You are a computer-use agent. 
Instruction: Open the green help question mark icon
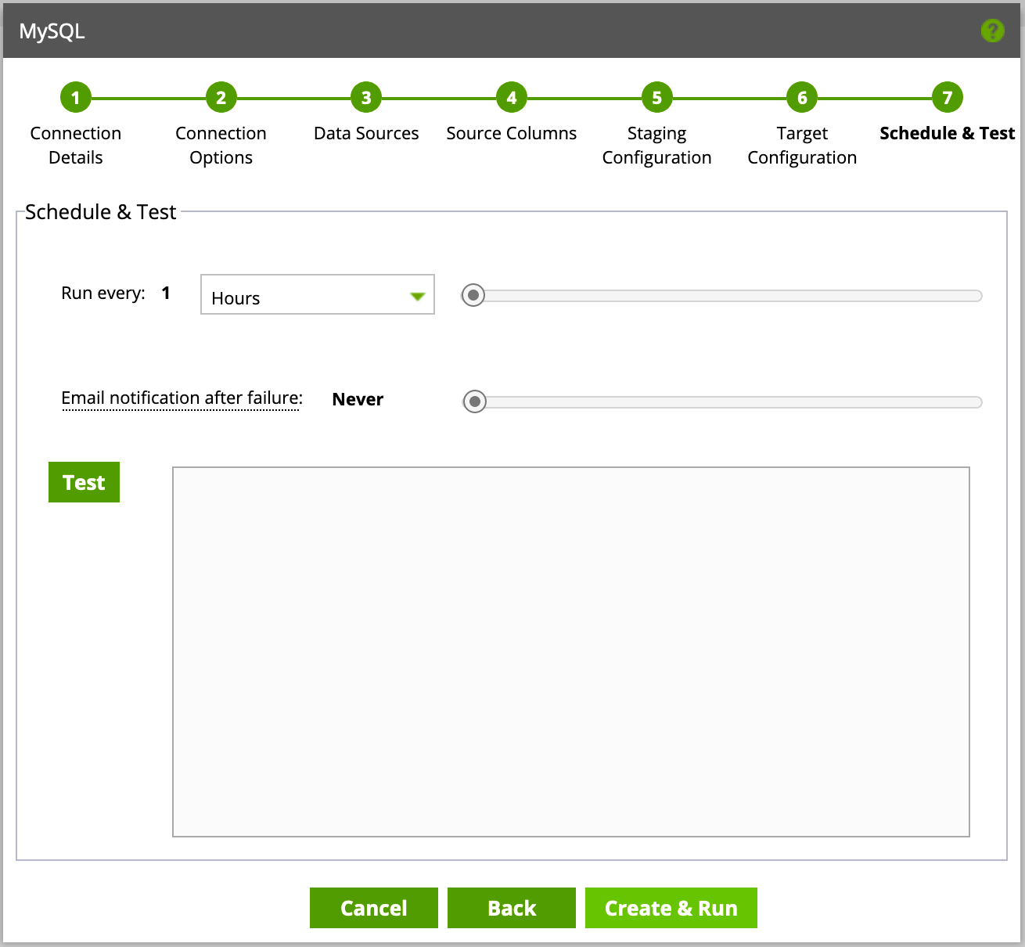pos(992,31)
